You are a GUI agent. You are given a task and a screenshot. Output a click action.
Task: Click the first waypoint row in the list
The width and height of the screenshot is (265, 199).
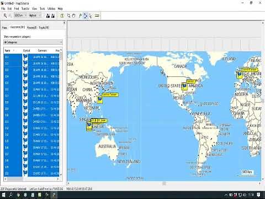click(31, 57)
